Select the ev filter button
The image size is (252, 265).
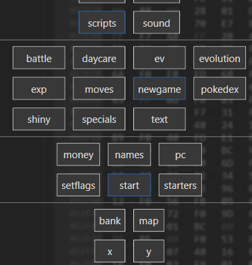click(x=159, y=57)
